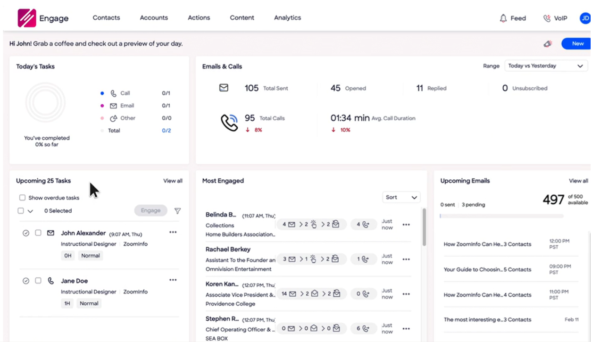The image size is (591, 342).
Task: Open the JD user avatar
Action: click(x=585, y=18)
